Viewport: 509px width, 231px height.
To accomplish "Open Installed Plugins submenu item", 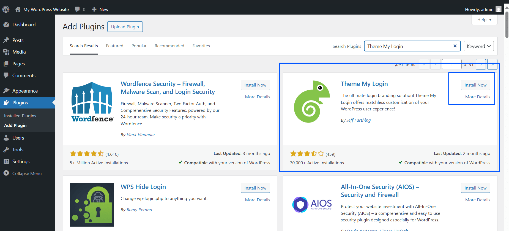I will (x=20, y=116).
